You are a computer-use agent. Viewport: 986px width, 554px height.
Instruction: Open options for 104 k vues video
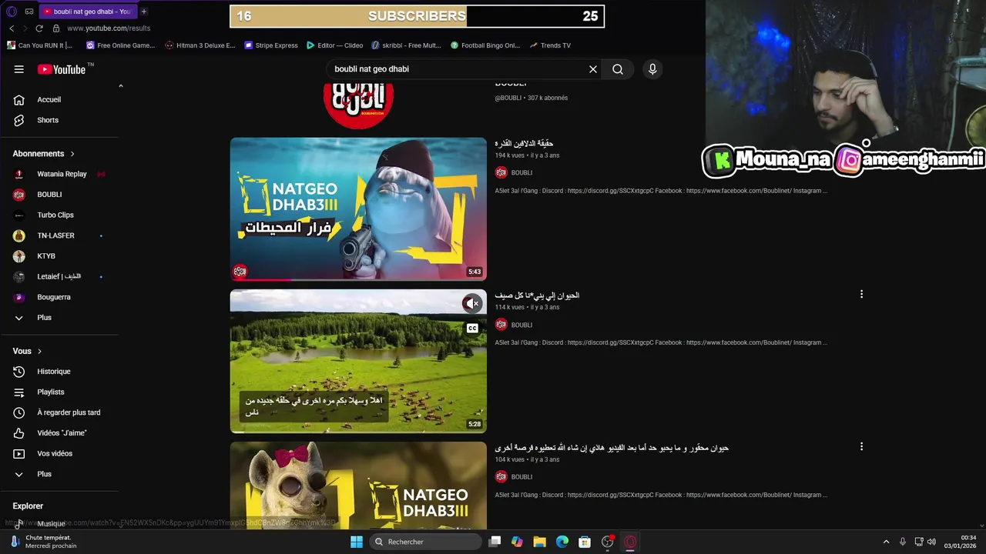(861, 446)
